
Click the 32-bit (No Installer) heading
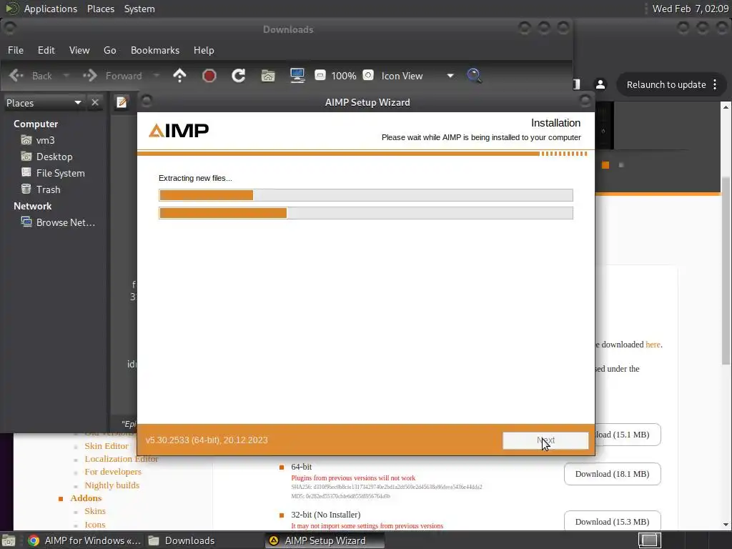coord(325,515)
